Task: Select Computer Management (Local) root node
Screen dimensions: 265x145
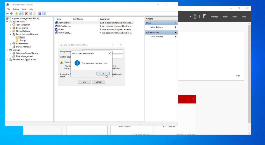Action: [24, 18]
